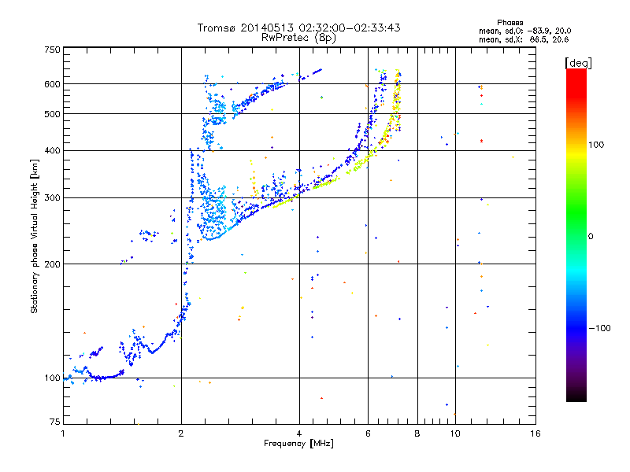The width and height of the screenshot is (630, 472).
Task: Click the y-axis tick label '300'
Action: (52, 197)
